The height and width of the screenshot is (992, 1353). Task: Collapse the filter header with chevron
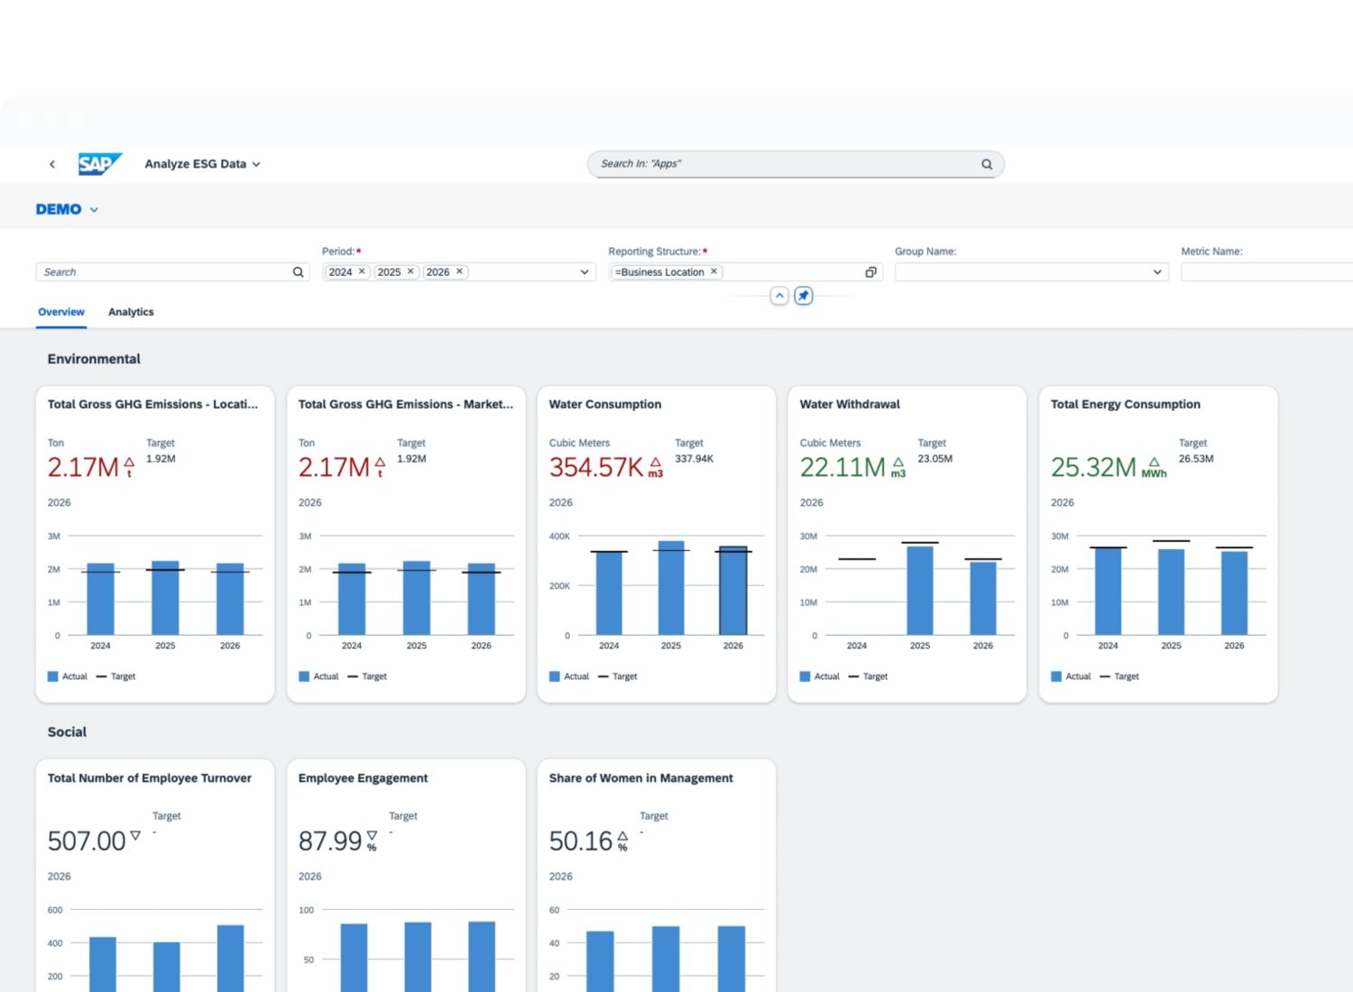coord(779,296)
